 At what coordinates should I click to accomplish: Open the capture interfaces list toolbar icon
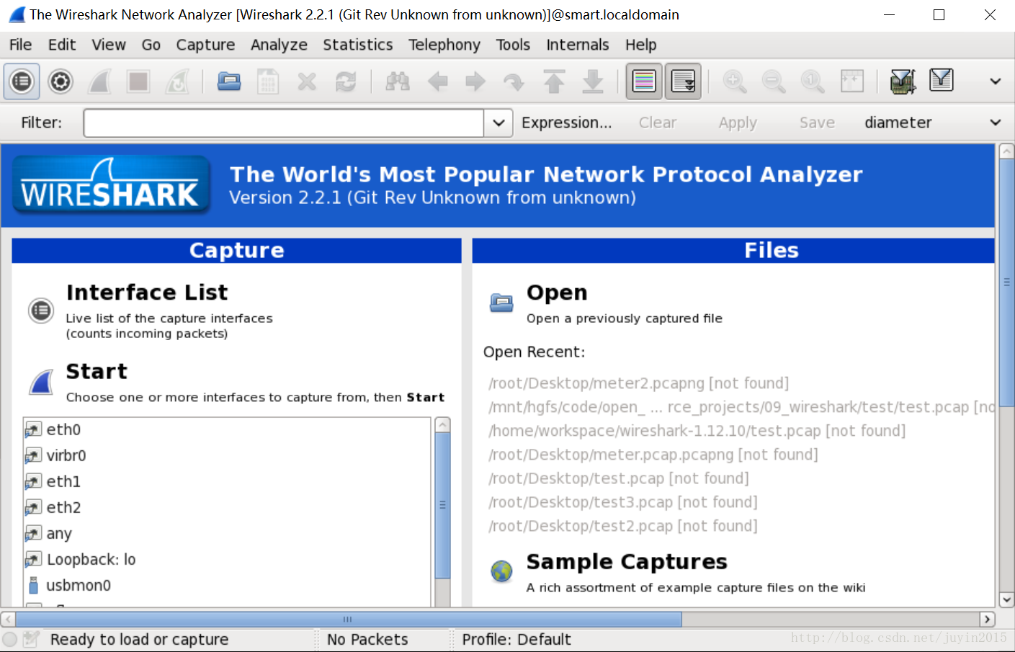pyautogui.click(x=22, y=81)
